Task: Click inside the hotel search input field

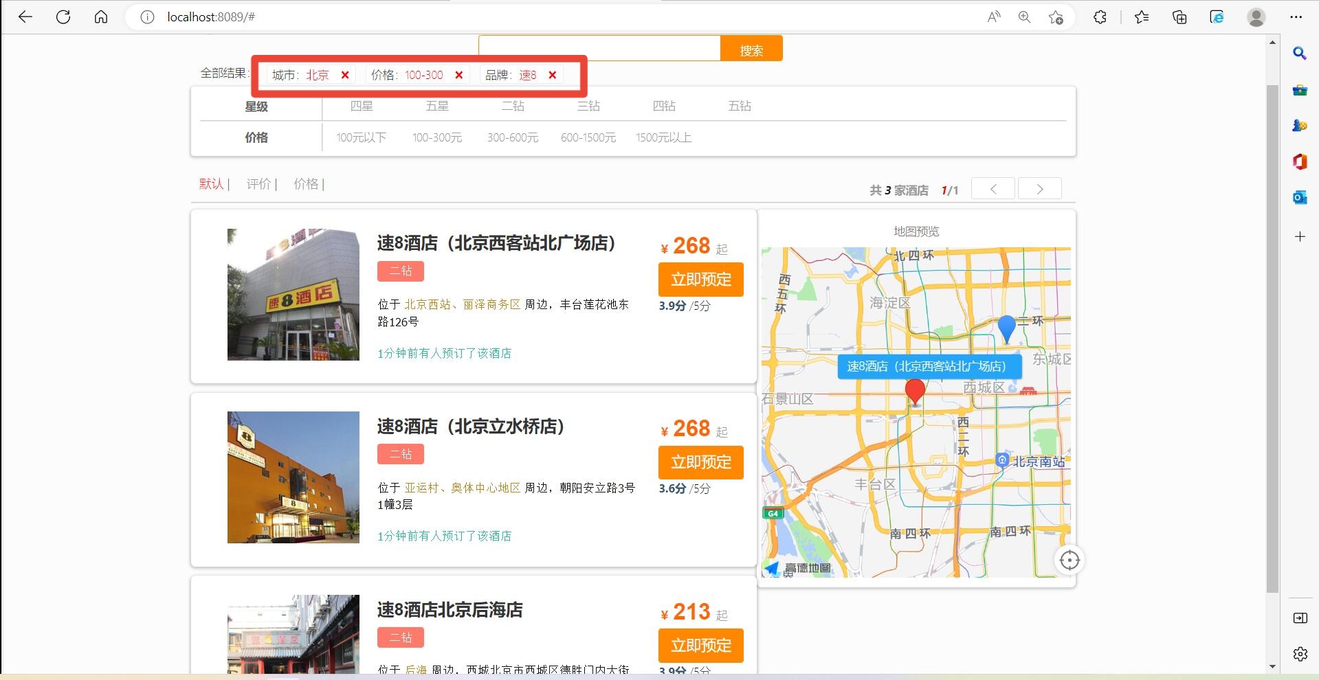Action: pos(599,48)
